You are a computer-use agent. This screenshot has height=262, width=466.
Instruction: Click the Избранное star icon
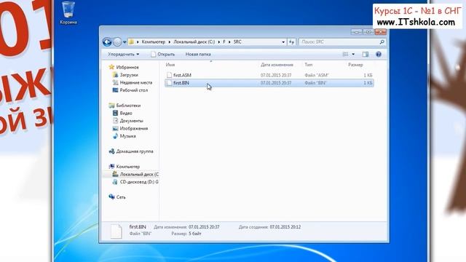coord(111,67)
